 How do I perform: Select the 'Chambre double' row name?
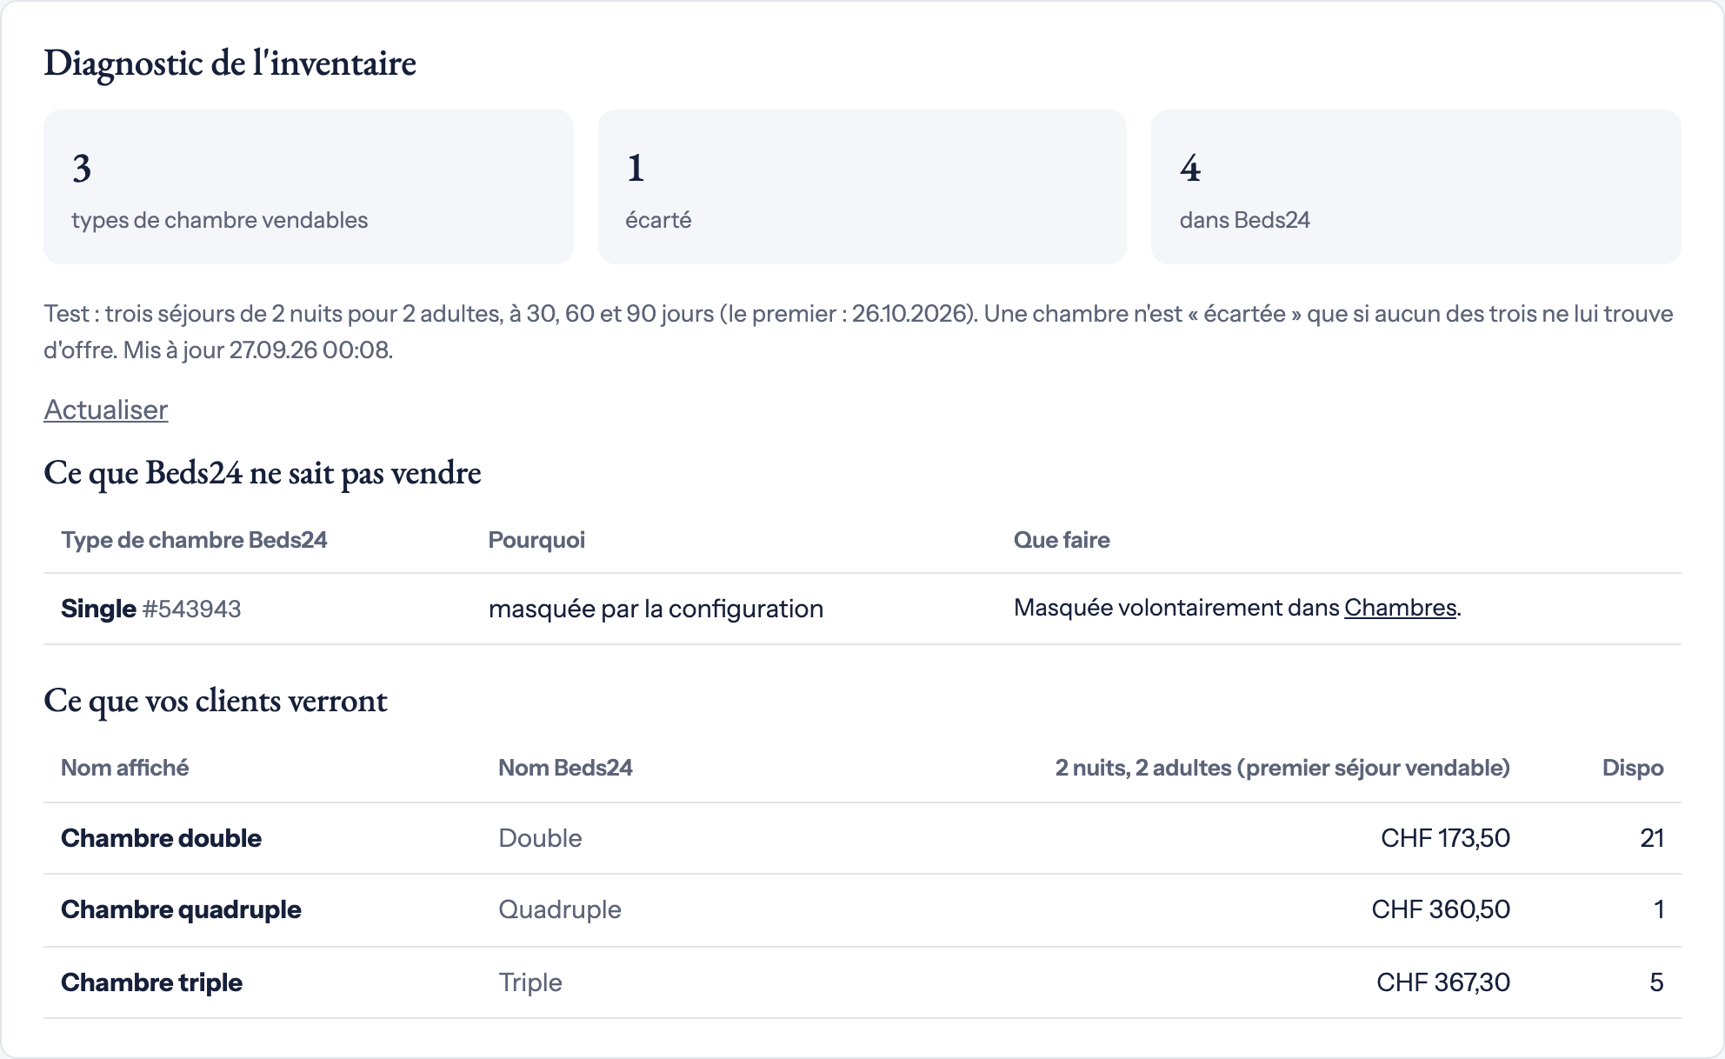[161, 838]
